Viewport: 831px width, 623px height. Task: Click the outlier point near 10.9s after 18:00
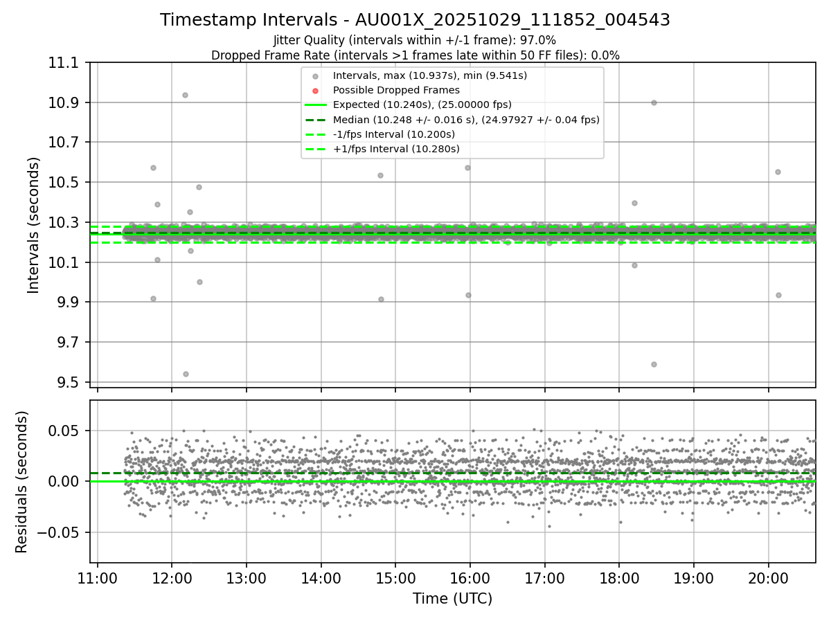[x=654, y=102]
